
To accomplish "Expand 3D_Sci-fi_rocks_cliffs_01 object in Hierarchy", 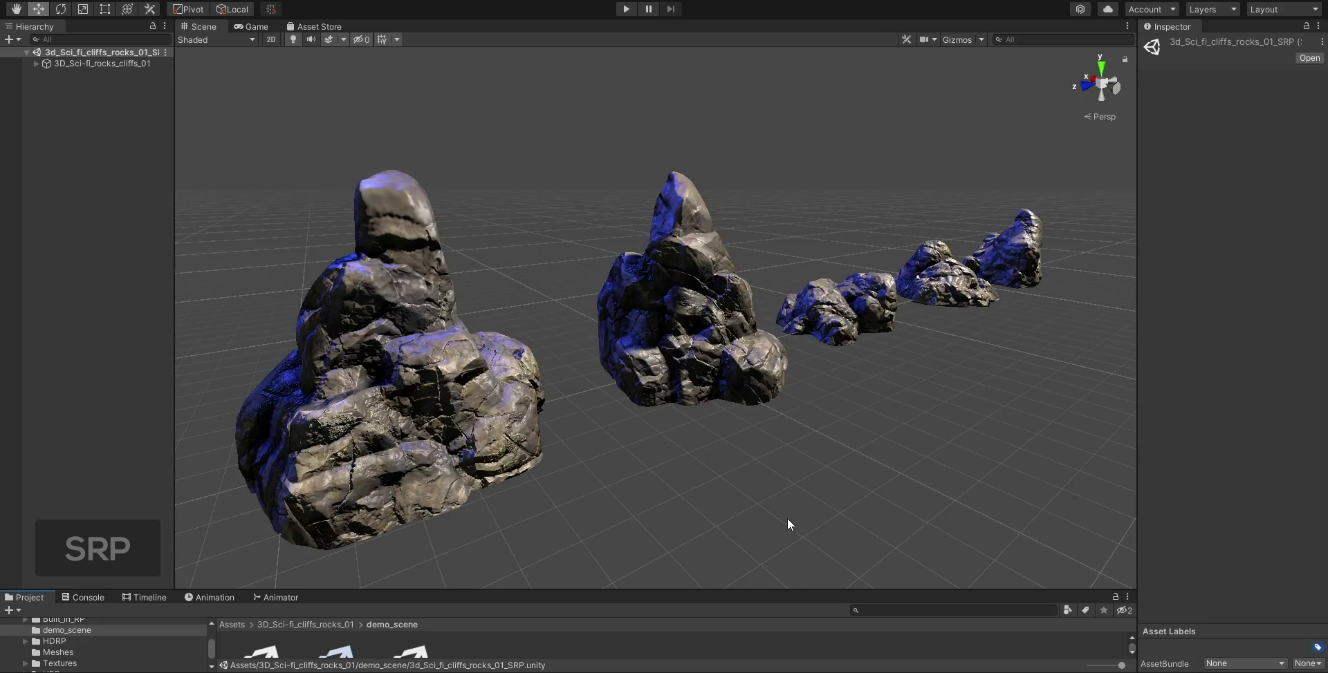I will coord(36,63).
